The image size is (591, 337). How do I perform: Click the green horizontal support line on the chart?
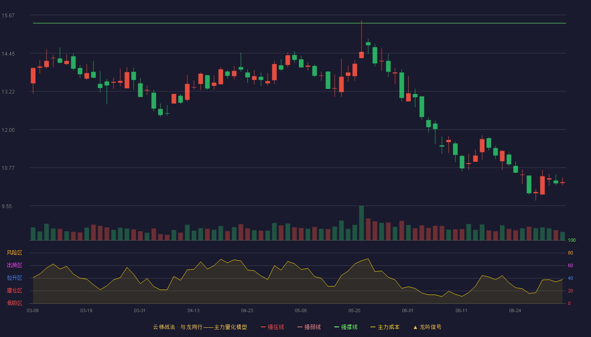tap(299, 23)
